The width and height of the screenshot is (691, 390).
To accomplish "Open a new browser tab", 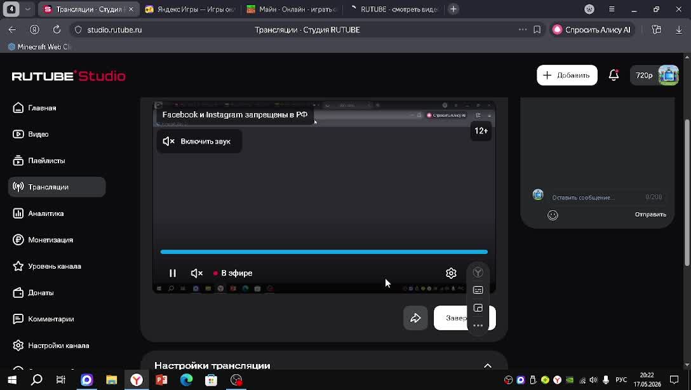I will 453,10.
